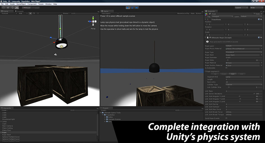Open the Tag dropdown (Untagged)

(x=222, y=17)
